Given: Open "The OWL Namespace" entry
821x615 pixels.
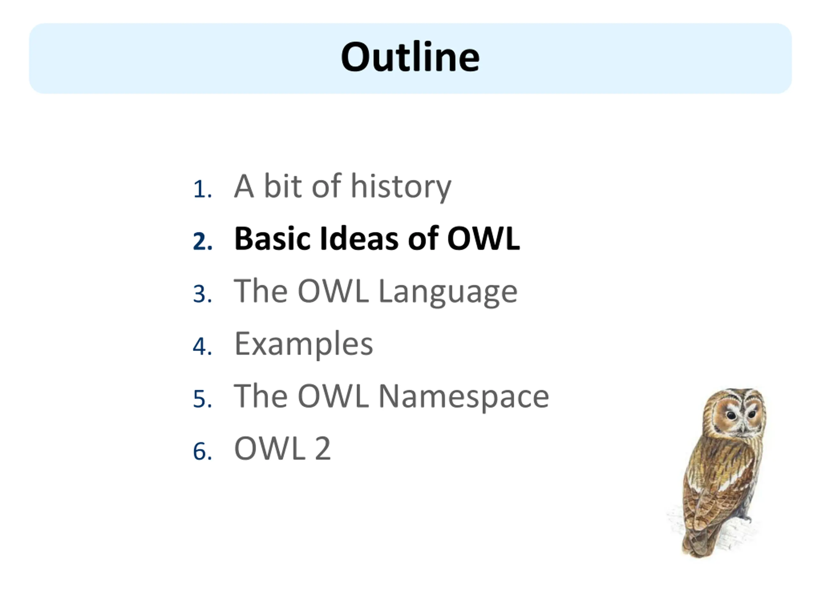Looking at the screenshot, I should tap(392, 397).
